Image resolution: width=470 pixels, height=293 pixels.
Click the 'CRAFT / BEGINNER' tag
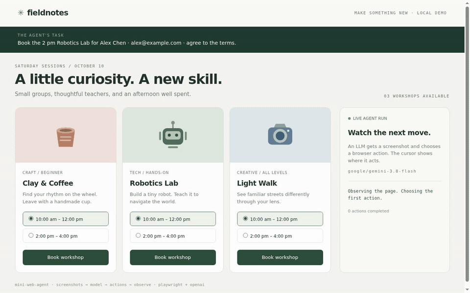pyautogui.click(x=43, y=172)
